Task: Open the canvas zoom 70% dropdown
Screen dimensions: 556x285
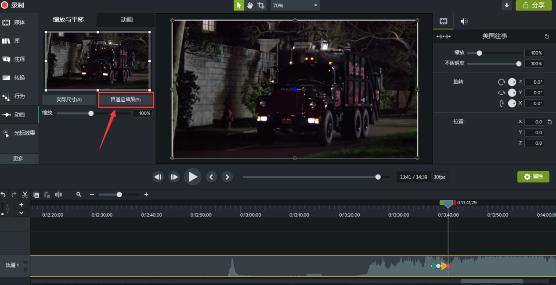Action: pos(295,5)
